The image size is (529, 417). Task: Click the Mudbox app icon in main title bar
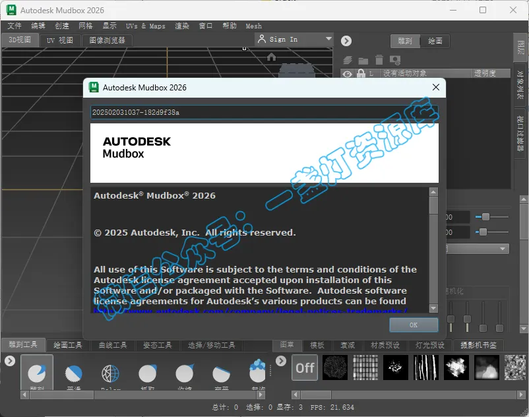11,10
